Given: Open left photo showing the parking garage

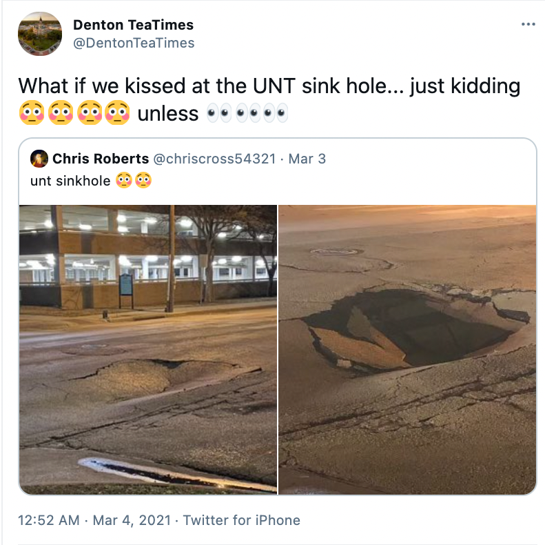Looking at the screenshot, I should 148,349.
